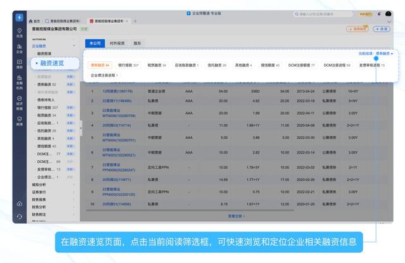Open bond link 13同煤债(1380178)
The image size is (405, 263).
pyautogui.click(x=118, y=91)
